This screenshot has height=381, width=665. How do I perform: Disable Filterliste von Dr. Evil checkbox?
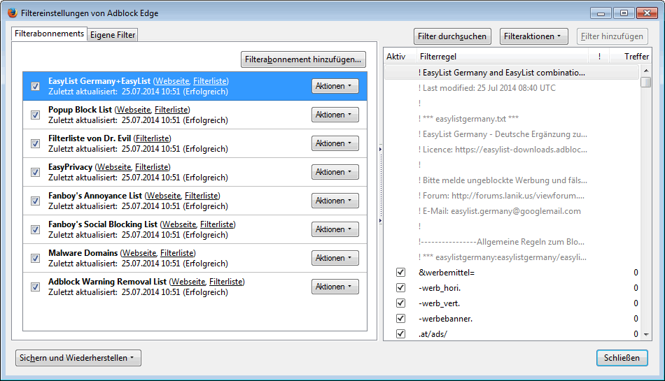click(36, 143)
